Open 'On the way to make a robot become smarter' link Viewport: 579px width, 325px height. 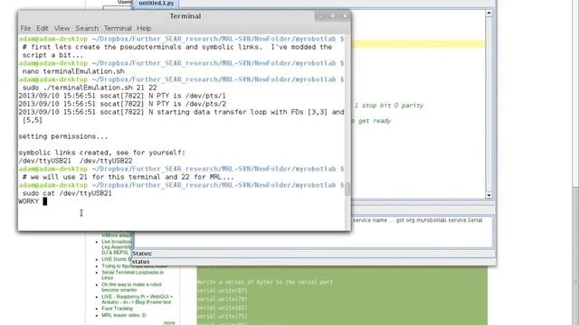pyautogui.click(x=131, y=287)
